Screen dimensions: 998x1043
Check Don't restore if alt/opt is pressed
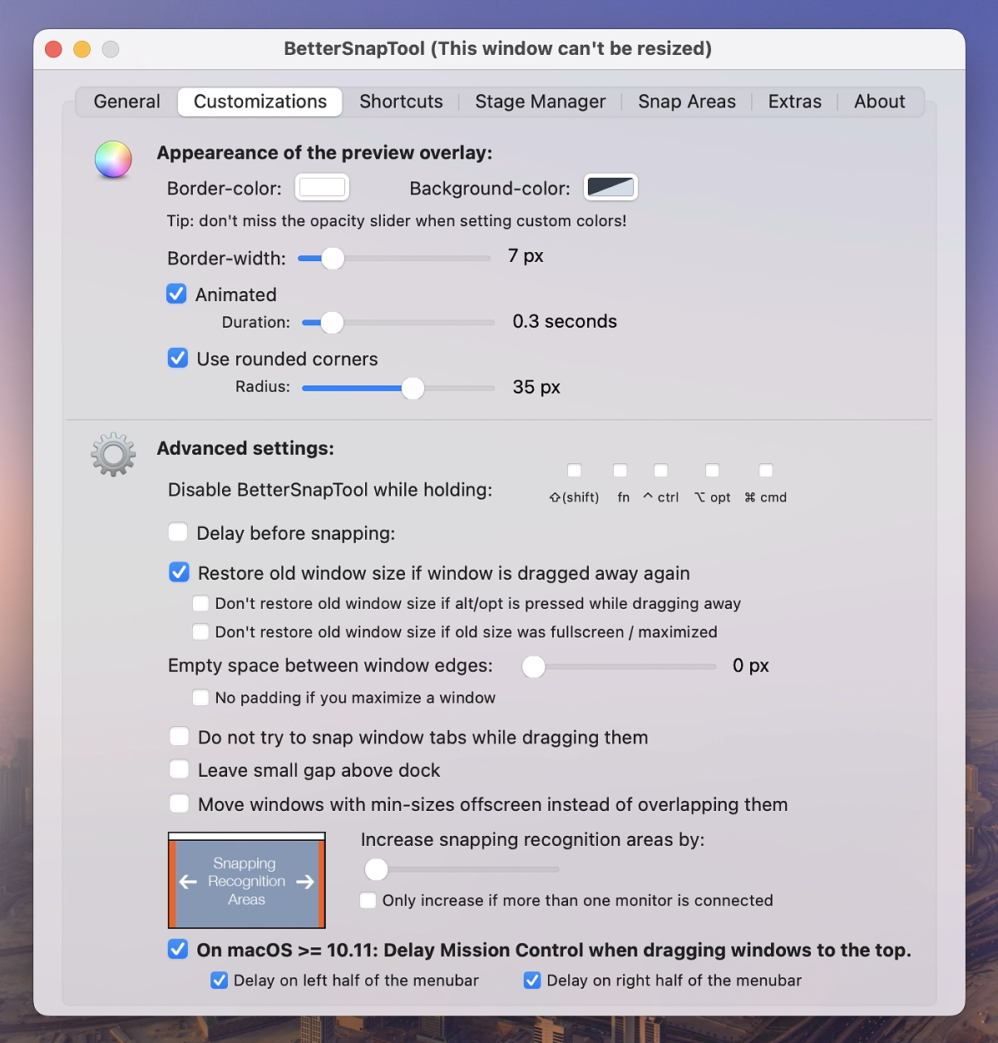coord(200,603)
